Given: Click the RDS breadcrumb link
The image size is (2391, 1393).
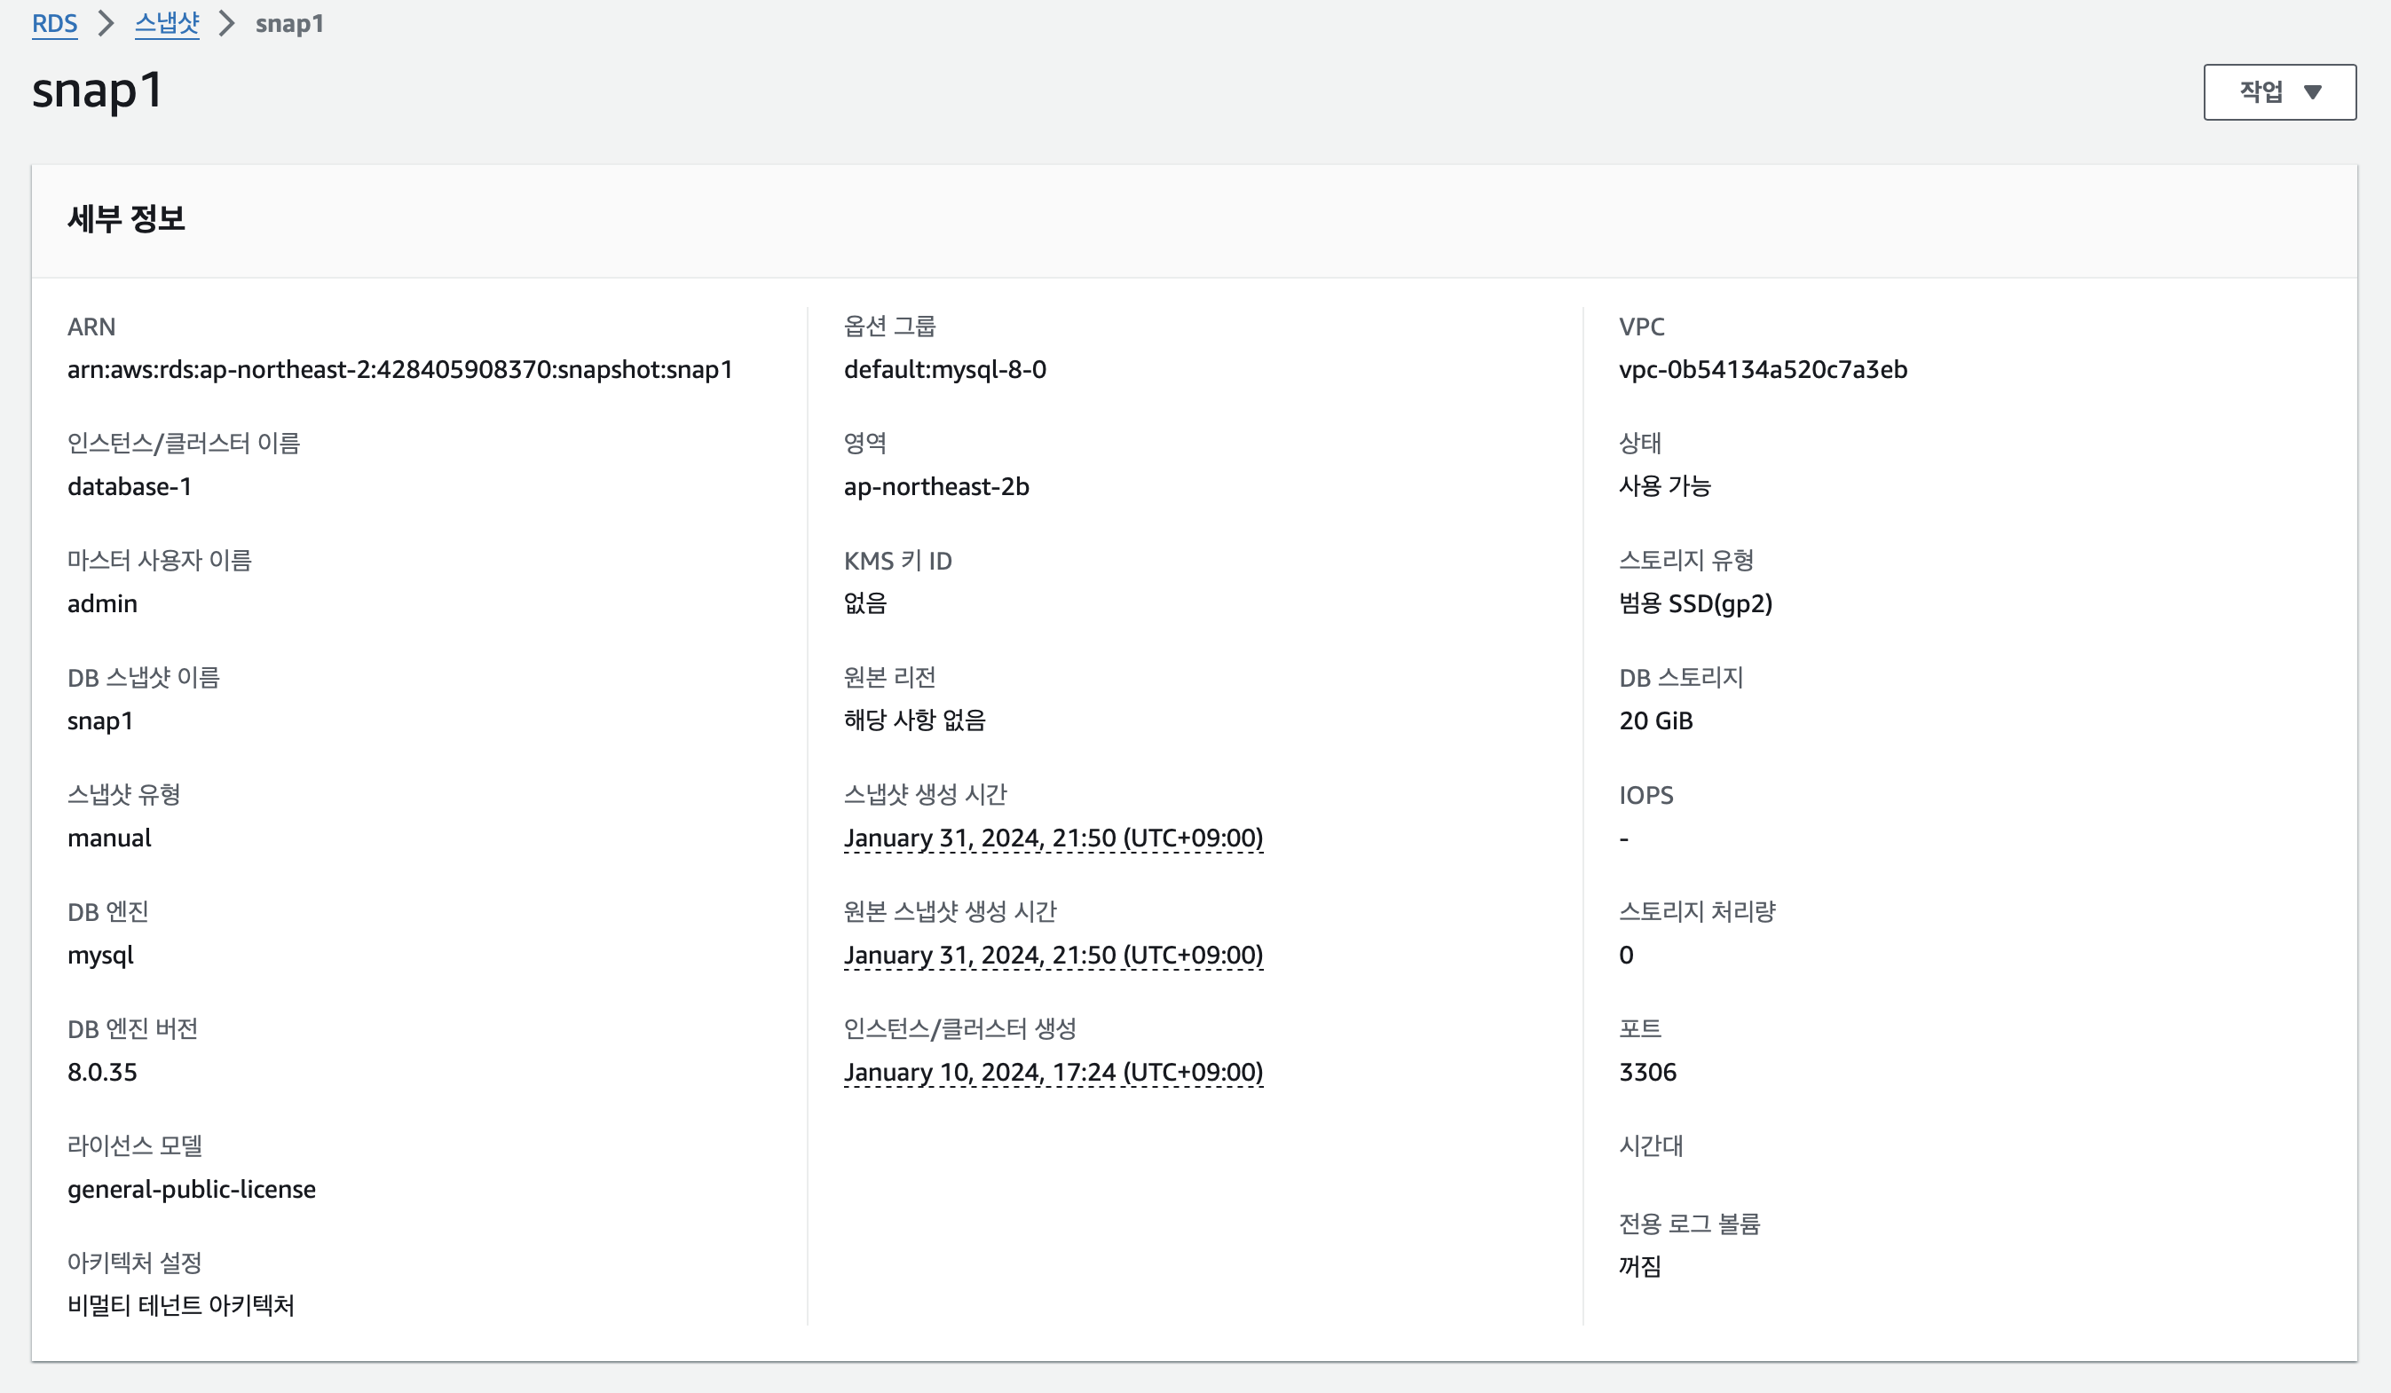Looking at the screenshot, I should click(x=54, y=24).
